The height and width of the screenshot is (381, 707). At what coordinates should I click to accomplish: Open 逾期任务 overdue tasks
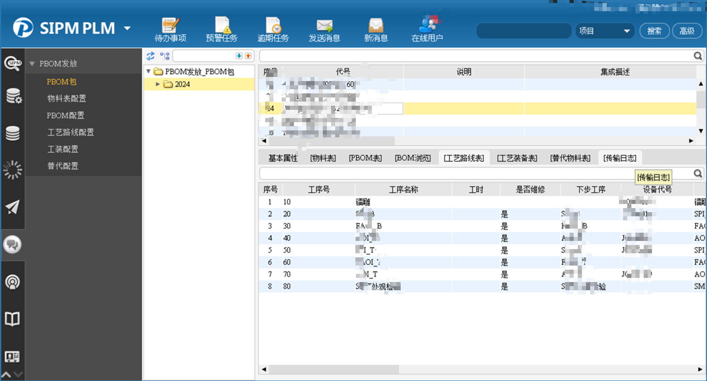(273, 29)
